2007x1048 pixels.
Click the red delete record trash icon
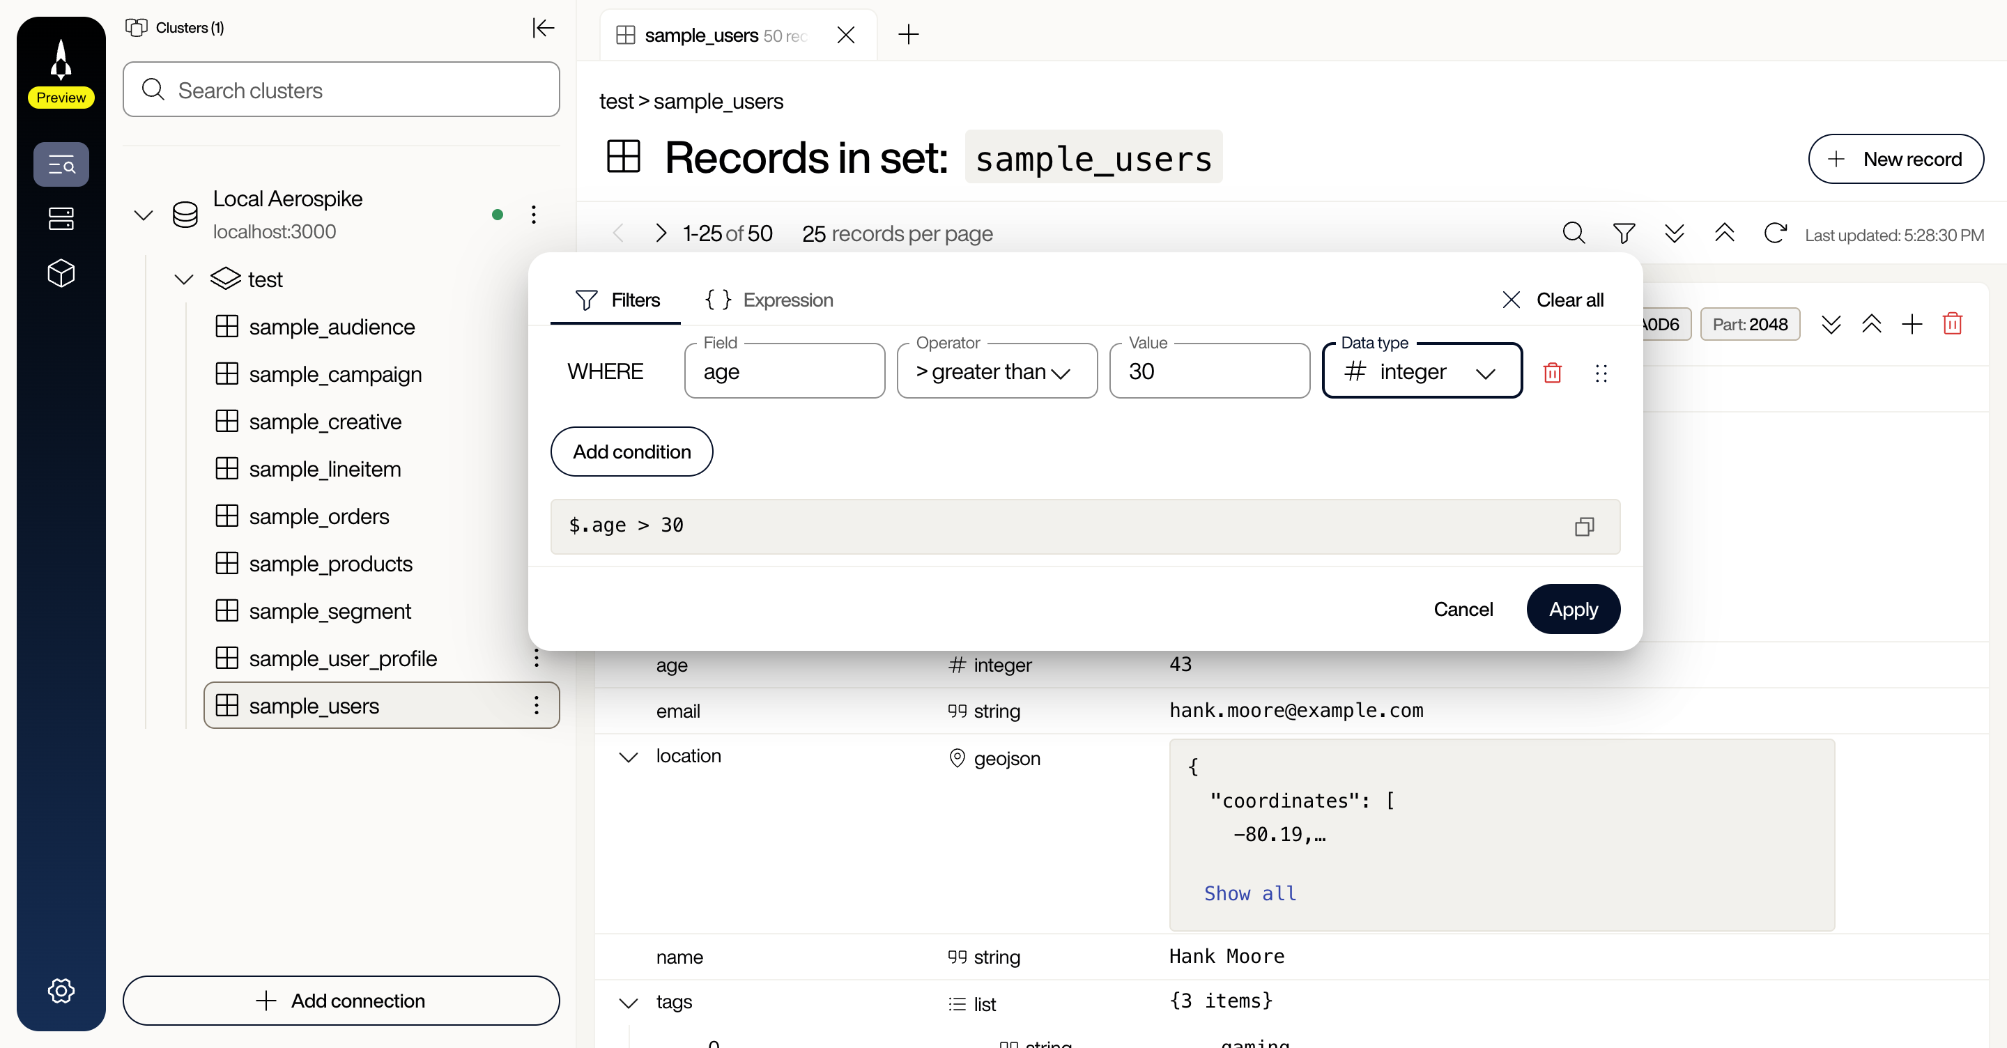pos(1953,324)
